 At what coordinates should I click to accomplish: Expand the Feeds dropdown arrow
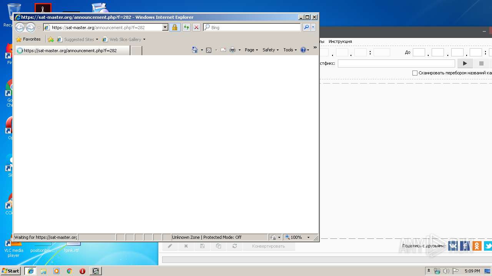216,50
